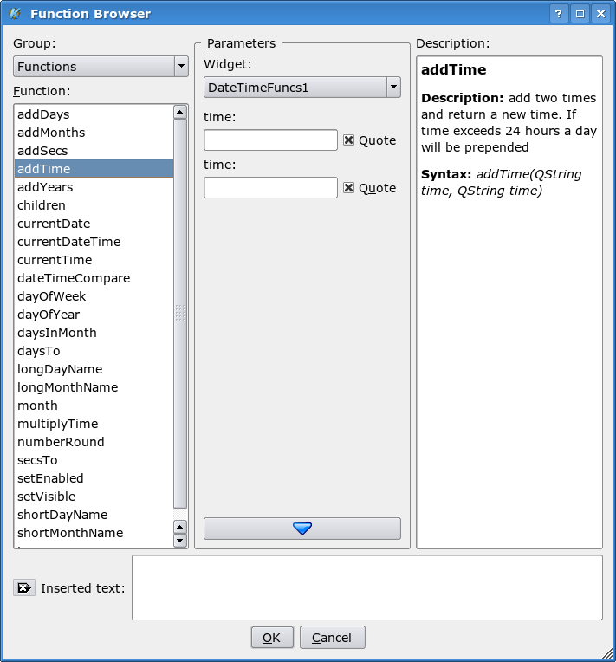Select daysInMonth in function list
Viewport: 616px width, 662px height.
click(x=94, y=332)
